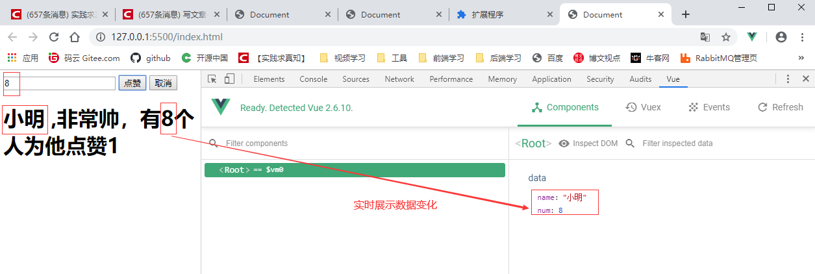Switch to the Network tab

pyautogui.click(x=399, y=79)
